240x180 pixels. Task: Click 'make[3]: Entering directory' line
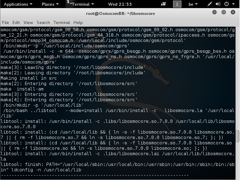coord(69,94)
